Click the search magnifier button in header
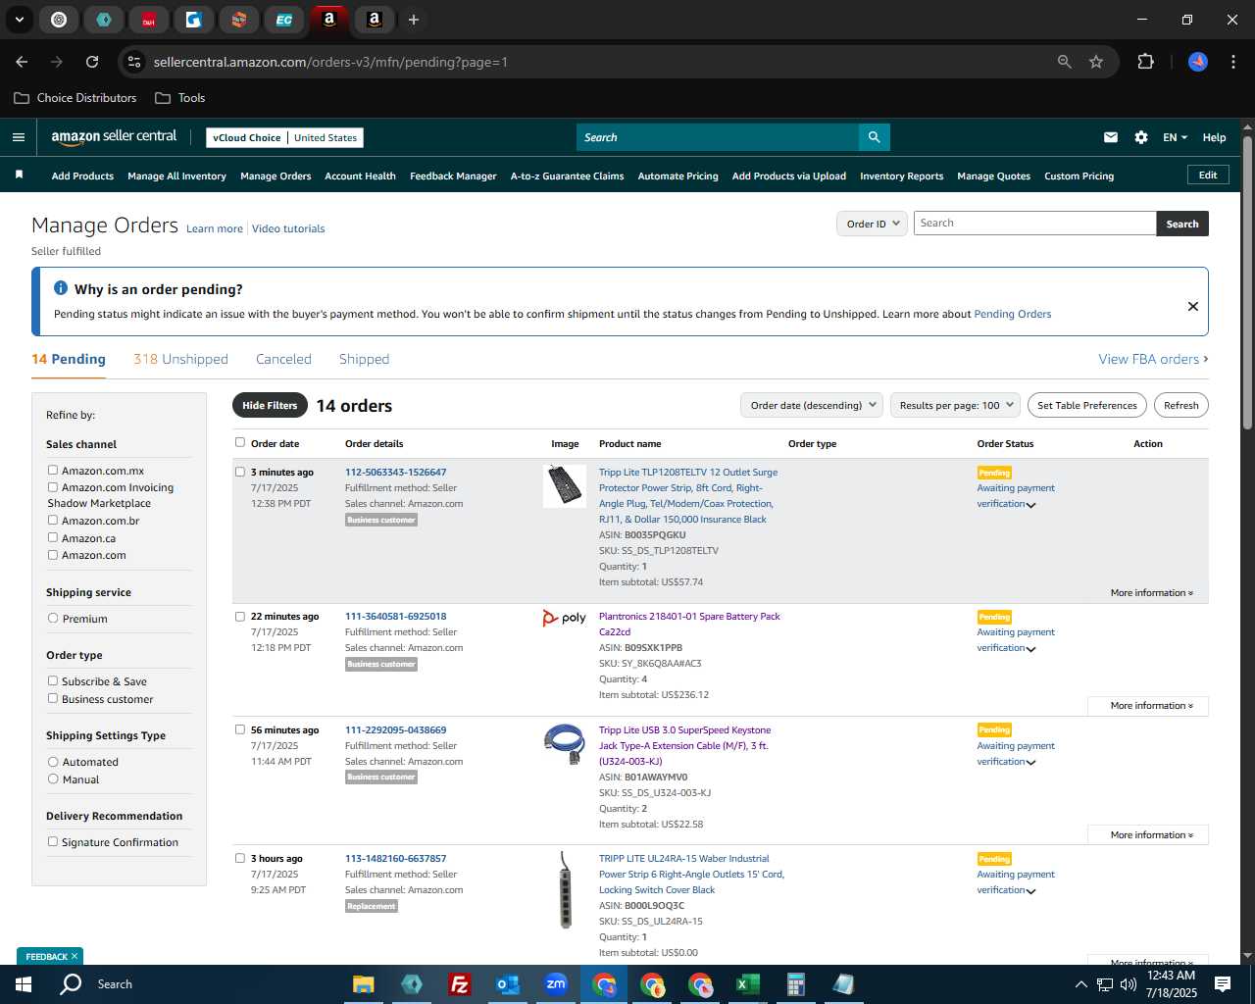This screenshot has width=1255, height=1004. (x=874, y=137)
